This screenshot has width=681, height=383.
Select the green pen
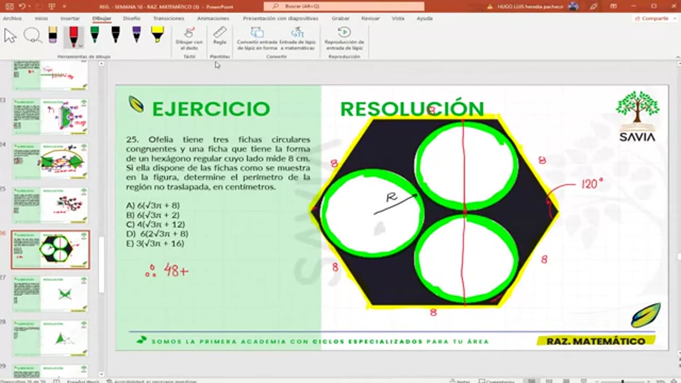[x=95, y=35]
